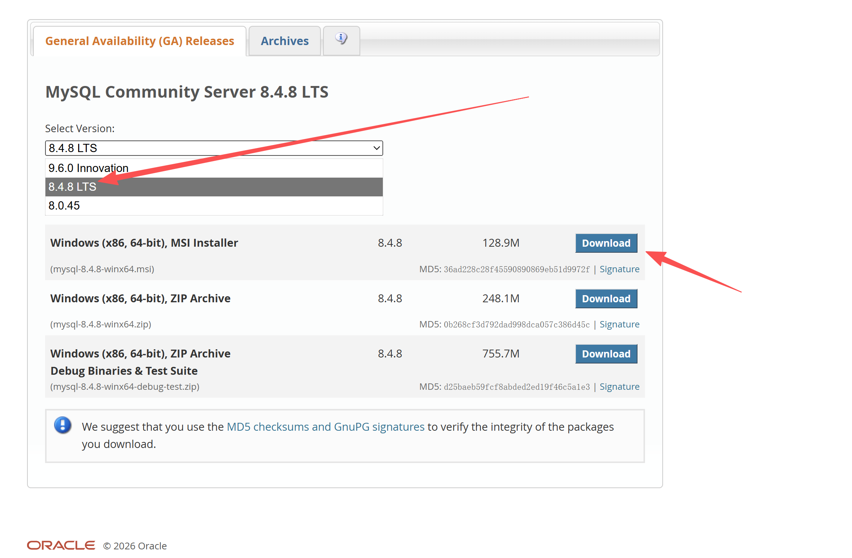
Task: Follow MD5 checksums and GnuPG signatures link
Action: click(x=325, y=427)
